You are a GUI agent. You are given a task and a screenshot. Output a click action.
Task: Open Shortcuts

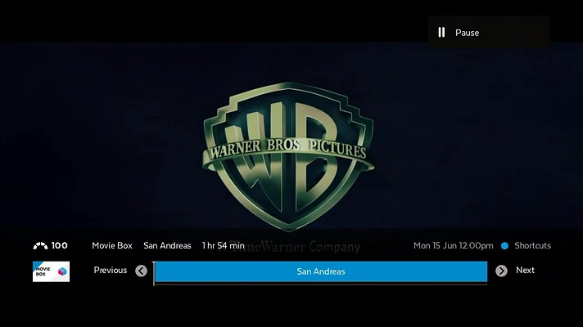pyautogui.click(x=532, y=246)
